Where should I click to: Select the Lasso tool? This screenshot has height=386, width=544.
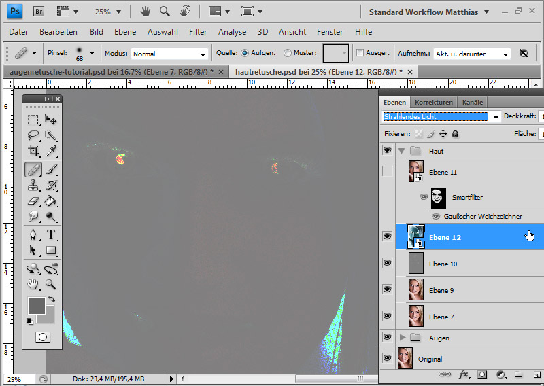(33, 135)
